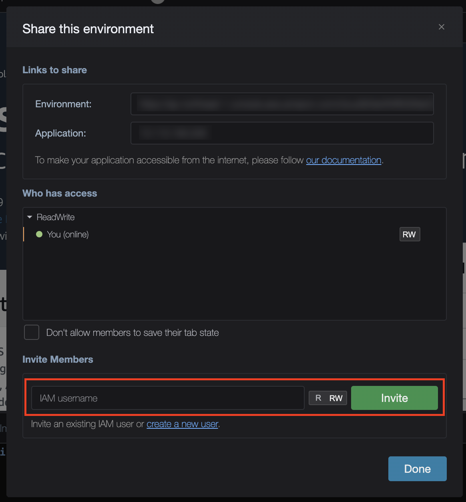Viewport: 466px width, 502px height.
Task: Select the "You (online)" member entry
Action: click(x=68, y=234)
